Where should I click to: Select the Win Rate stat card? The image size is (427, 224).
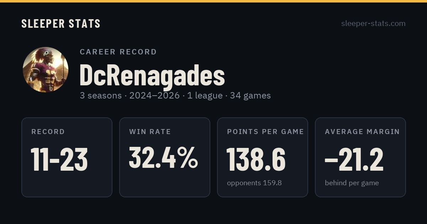[165, 157]
